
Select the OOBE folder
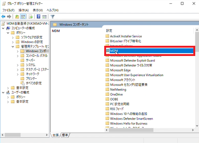(114, 99)
